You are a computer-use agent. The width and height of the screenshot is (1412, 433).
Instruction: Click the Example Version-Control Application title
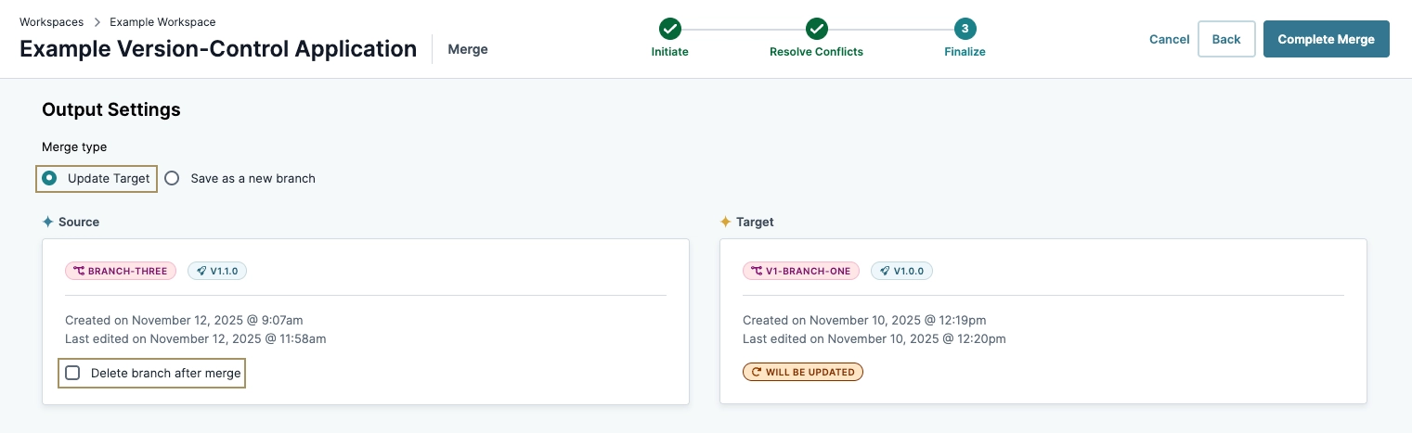(x=218, y=49)
